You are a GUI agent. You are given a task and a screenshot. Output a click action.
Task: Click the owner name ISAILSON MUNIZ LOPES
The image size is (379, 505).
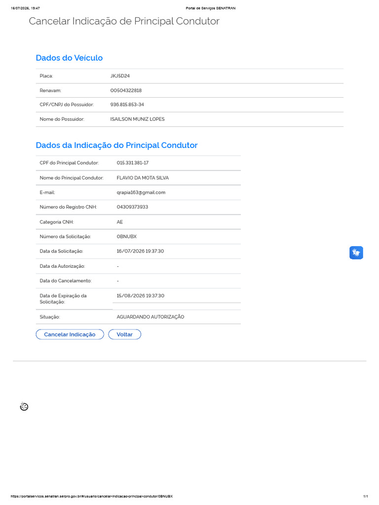click(137, 119)
